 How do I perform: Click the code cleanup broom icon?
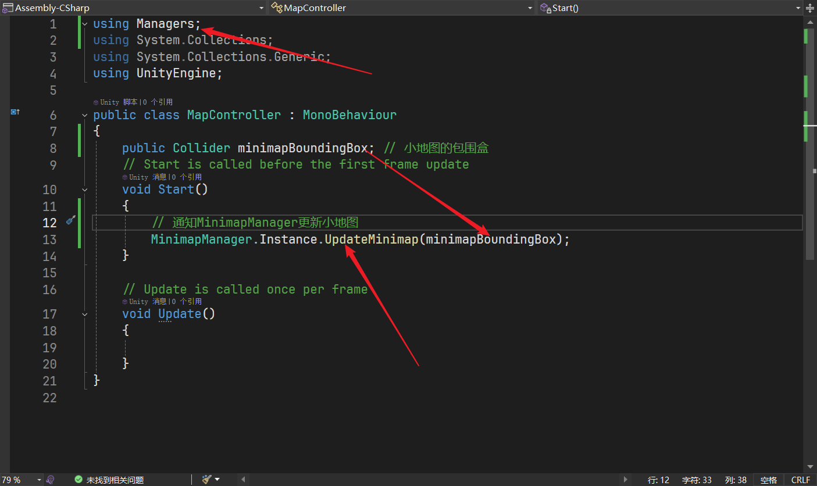pyautogui.click(x=206, y=480)
